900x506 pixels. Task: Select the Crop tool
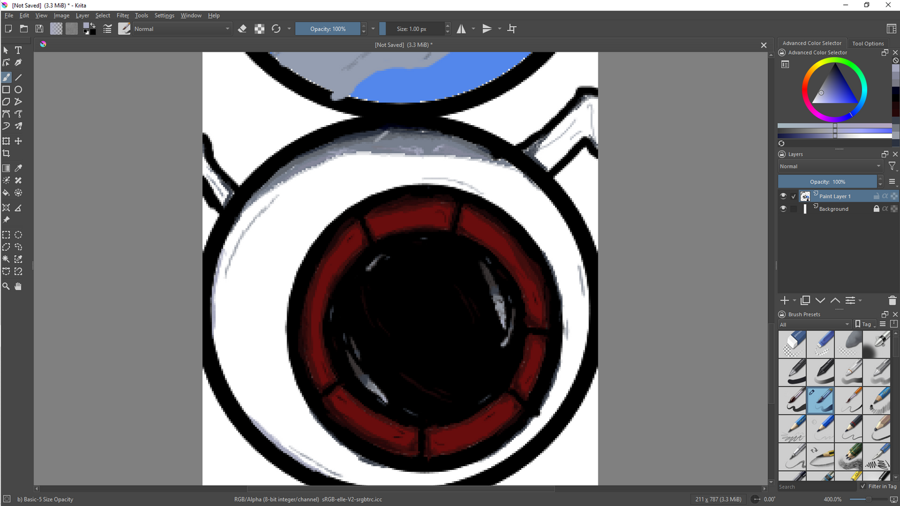coord(6,153)
